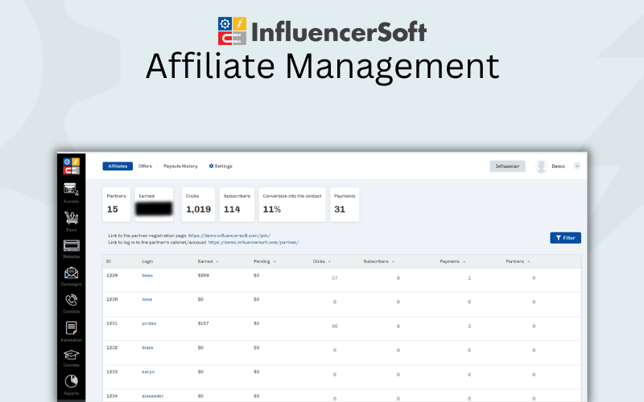Open affiliate login neve
Image resolution: width=644 pixels, height=402 pixels.
click(147, 299)
